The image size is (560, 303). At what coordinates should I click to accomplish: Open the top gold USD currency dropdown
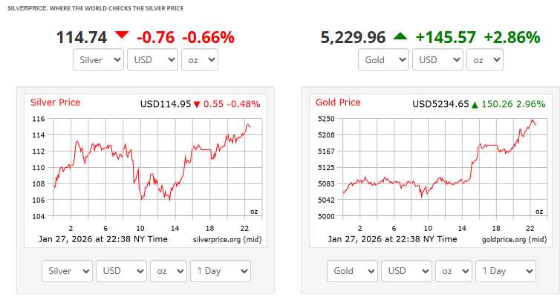pos(437,59)
